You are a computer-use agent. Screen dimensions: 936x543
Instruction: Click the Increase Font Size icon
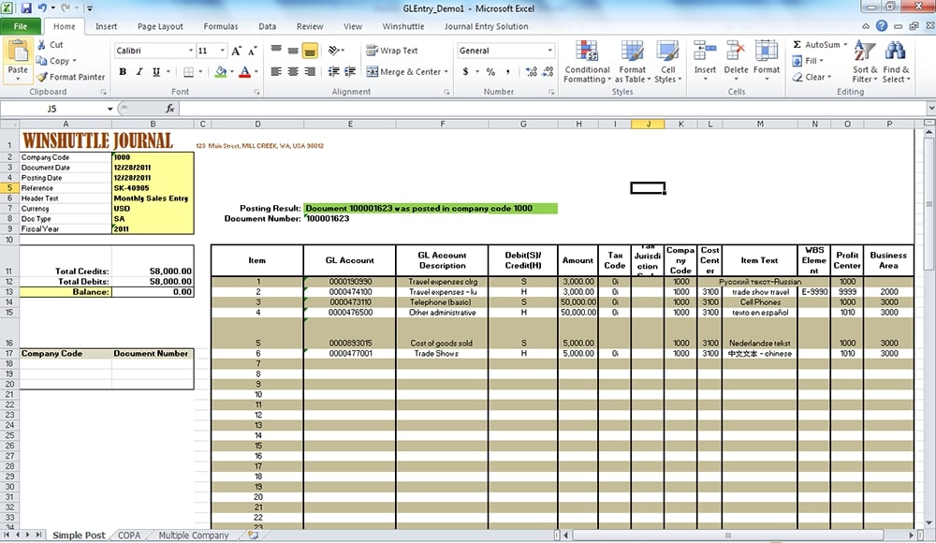(x=236, y=51)
